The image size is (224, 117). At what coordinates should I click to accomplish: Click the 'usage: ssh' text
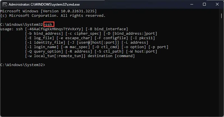11,29
